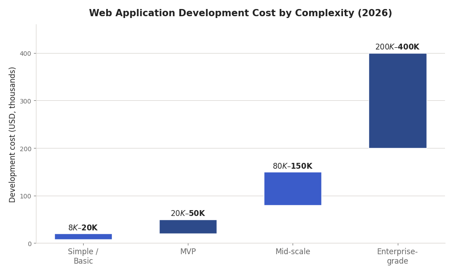
Task: Click the 80K–150K data label
Action: (x=293, y=166)
